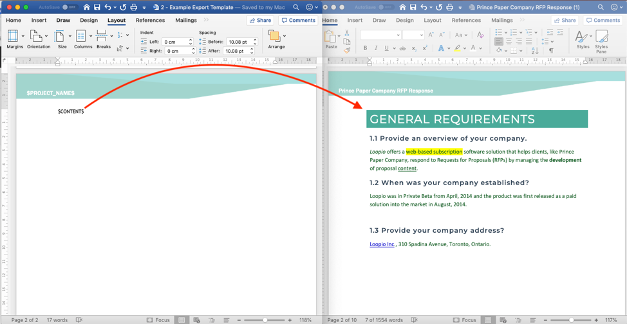Click Increase Font Size icon
The image size is (627, 324).
click(431, 35)
